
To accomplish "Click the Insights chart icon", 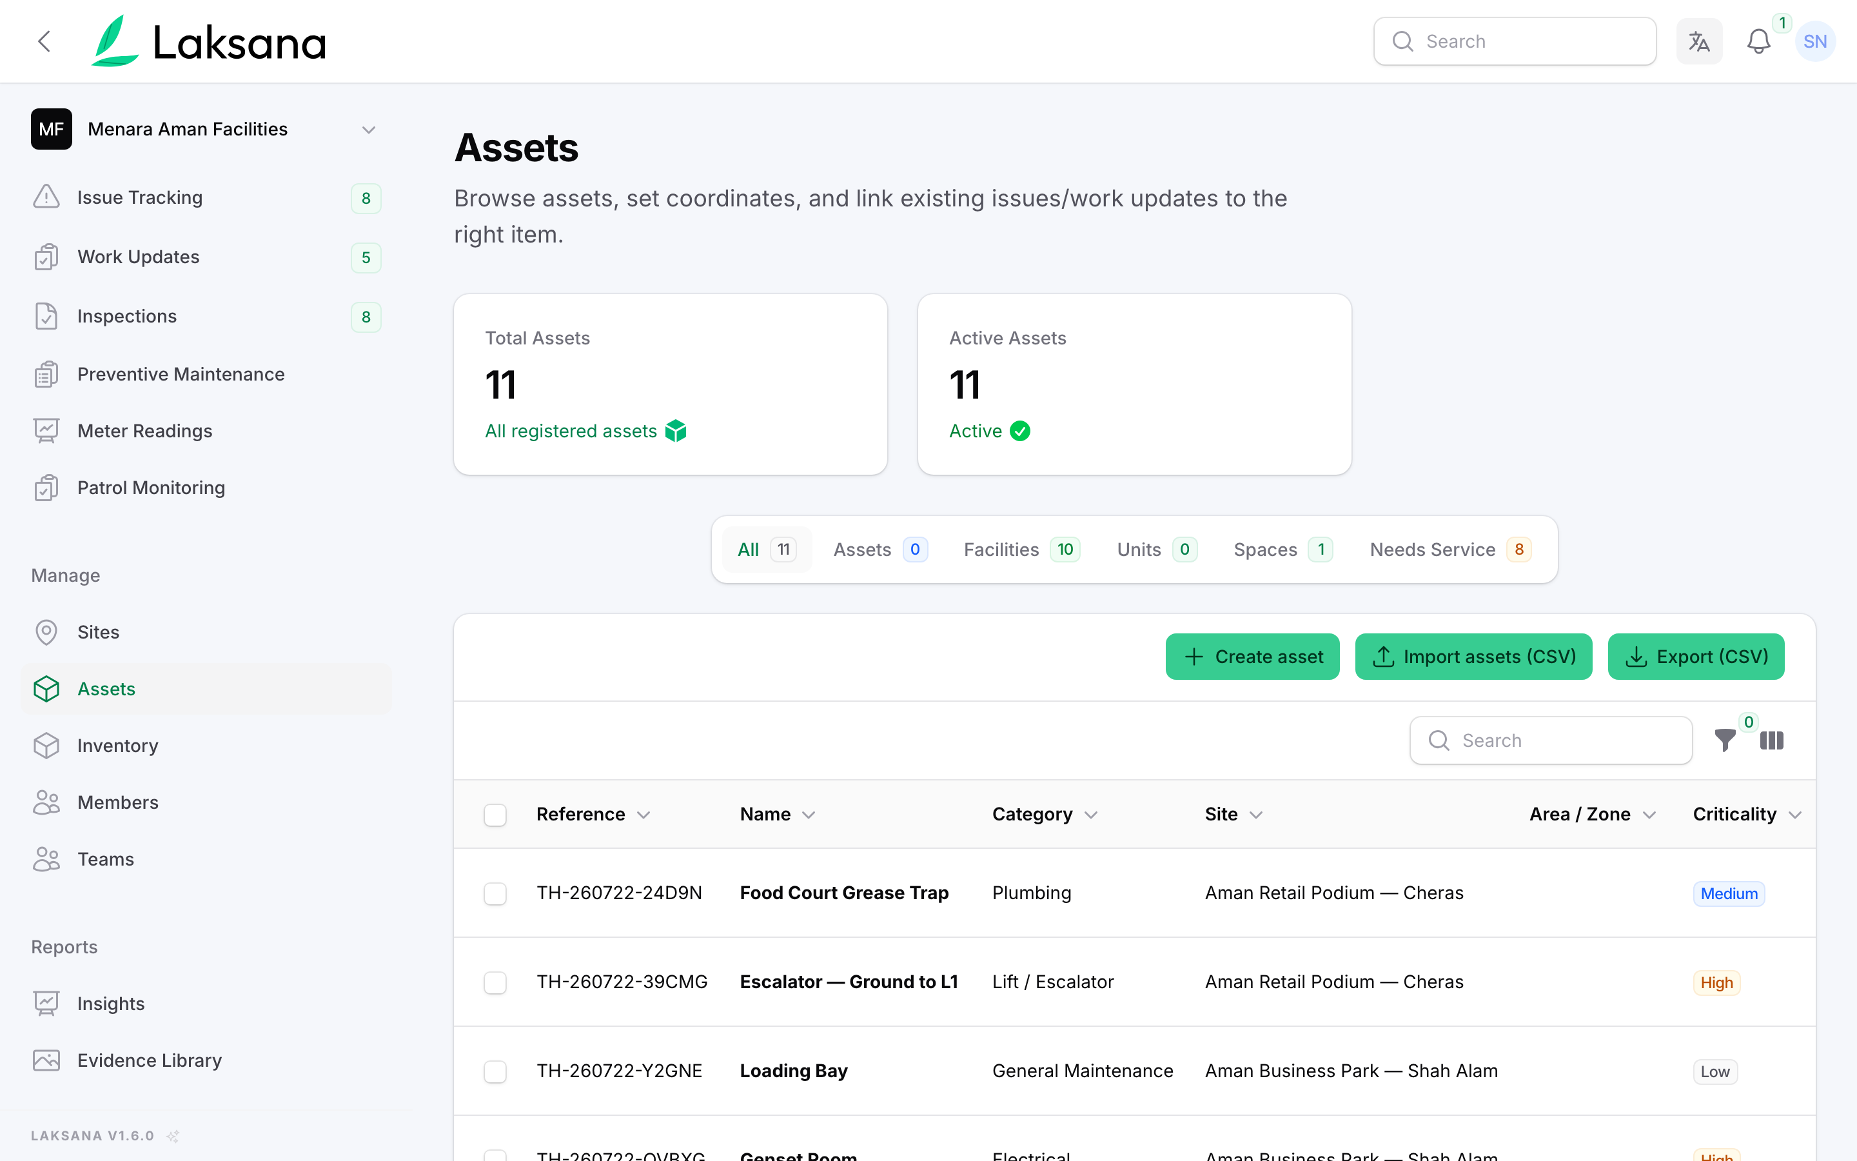I will pyautogui.click(x=46, y=1004).
